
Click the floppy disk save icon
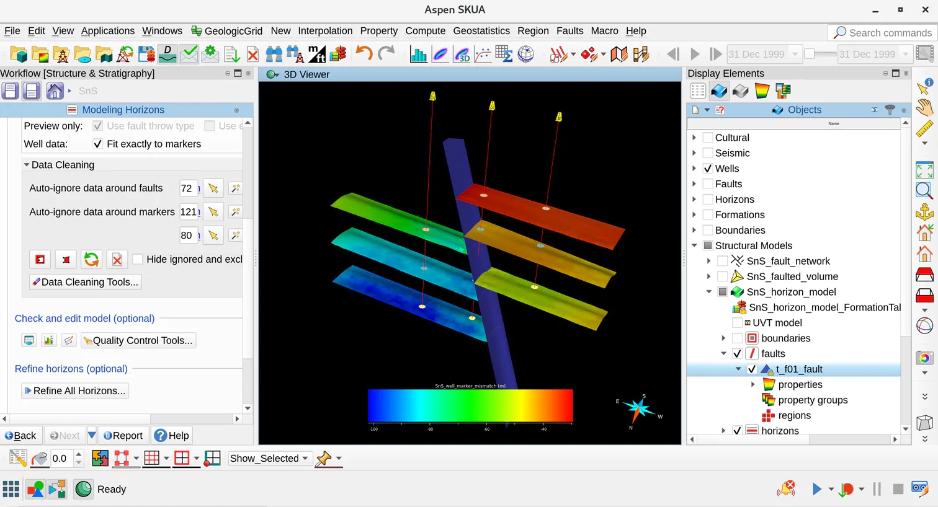pyautogui.click(x=146, y=55)
